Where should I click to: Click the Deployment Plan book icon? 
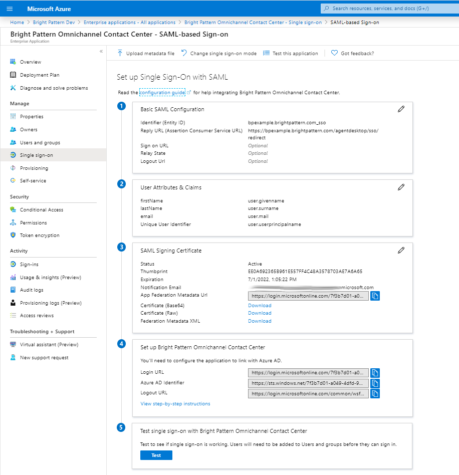click(13, 75)
